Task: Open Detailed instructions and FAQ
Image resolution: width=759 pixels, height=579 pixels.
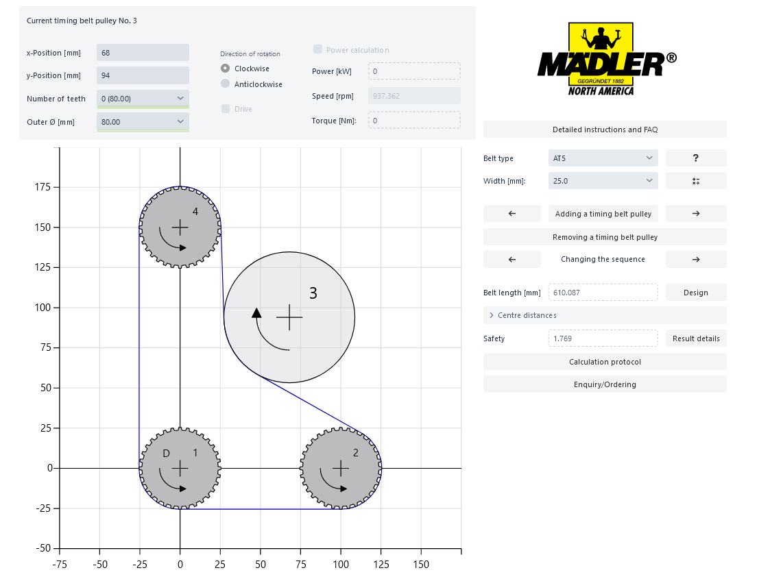Action: coord(605,130)
